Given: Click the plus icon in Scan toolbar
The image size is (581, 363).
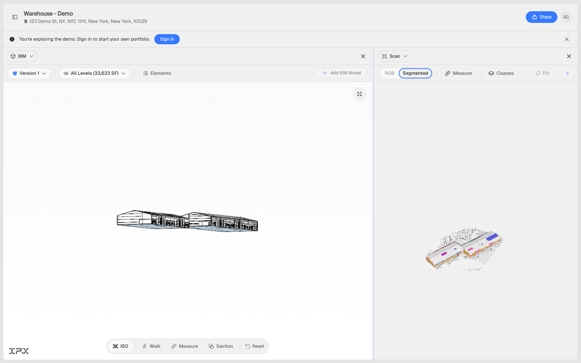Looking at the screenshot, I should [x=568, y=73].
